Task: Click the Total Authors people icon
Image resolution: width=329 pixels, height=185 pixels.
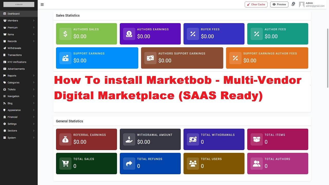Action: [257, 164]
